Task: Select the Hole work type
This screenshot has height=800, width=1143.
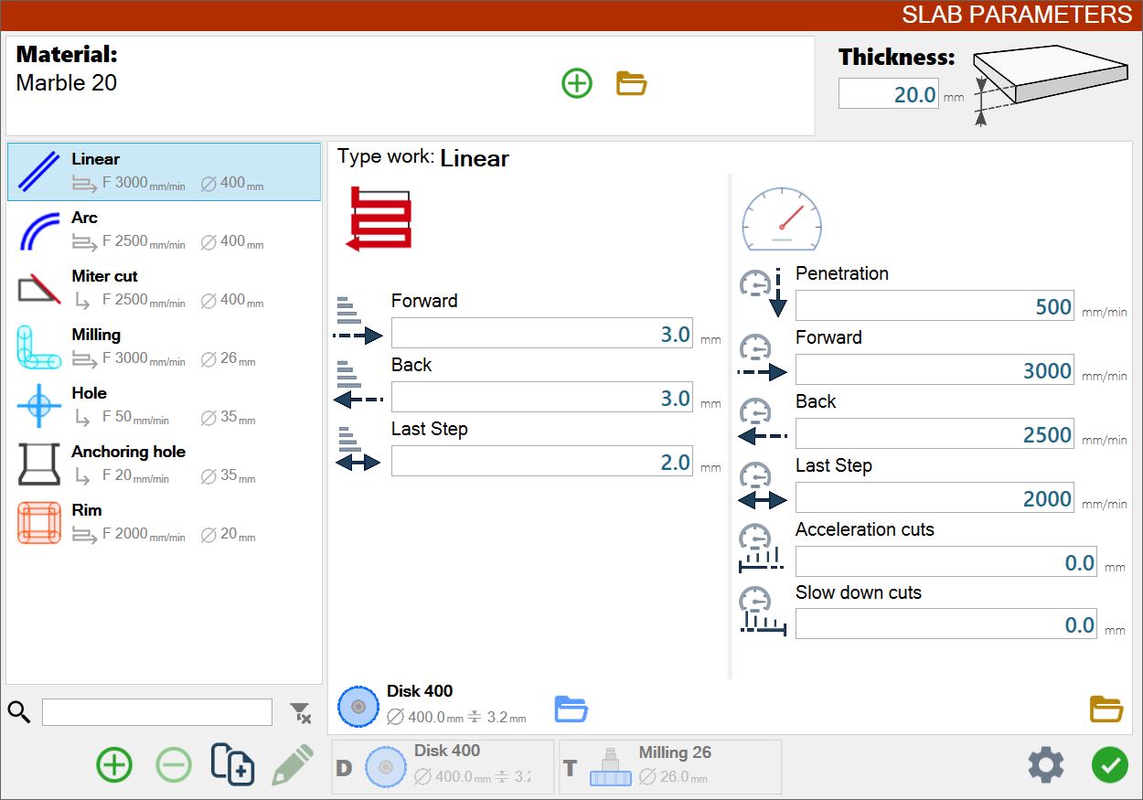Action: pyautogui.click(x=164, y=406)
